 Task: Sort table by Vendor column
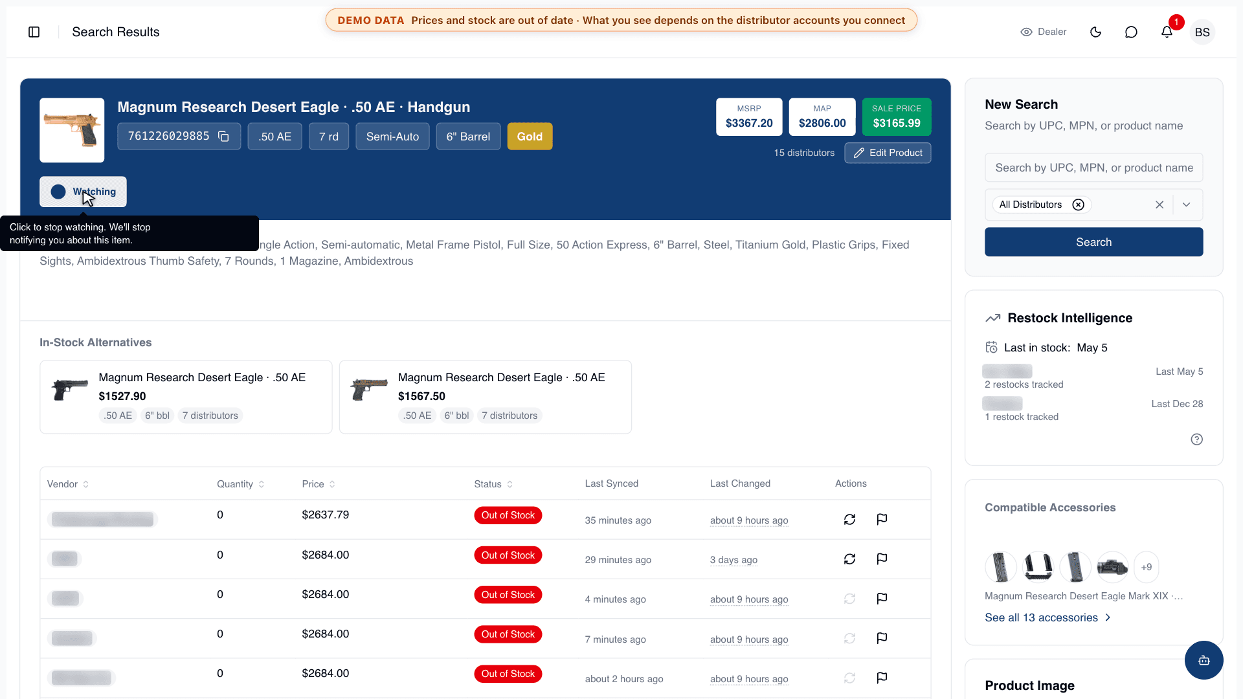pos(68,484)
